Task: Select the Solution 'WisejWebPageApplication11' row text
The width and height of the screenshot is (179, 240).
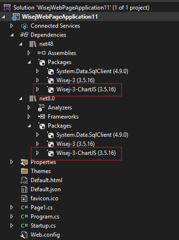Action: coord(81,8)
